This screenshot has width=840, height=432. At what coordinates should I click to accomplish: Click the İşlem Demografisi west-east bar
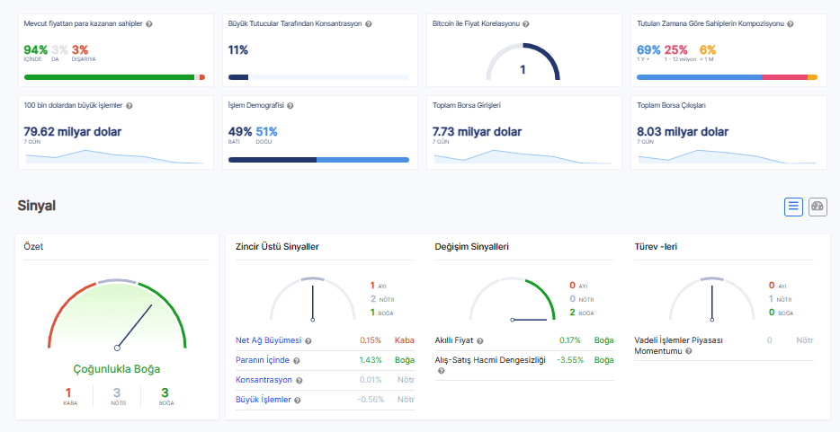click(318, 160)
